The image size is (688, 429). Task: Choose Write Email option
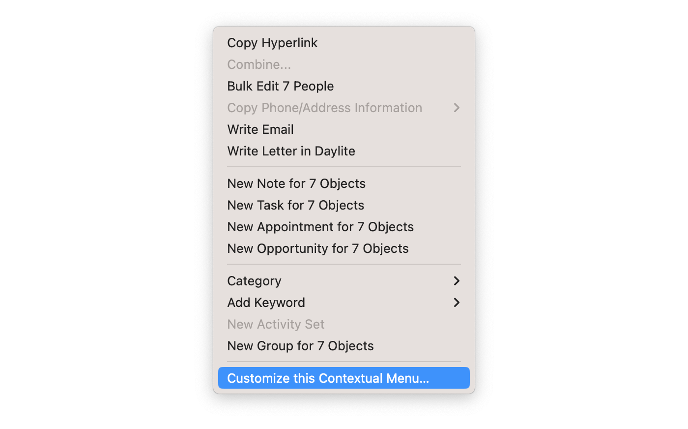[x=260, y=129]
